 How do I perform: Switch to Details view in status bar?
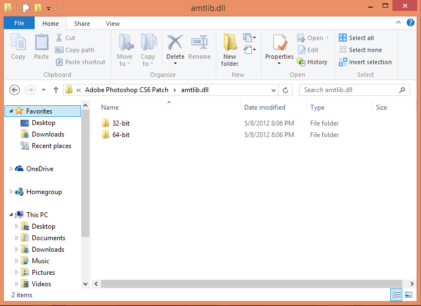click(x=396, y=294)
